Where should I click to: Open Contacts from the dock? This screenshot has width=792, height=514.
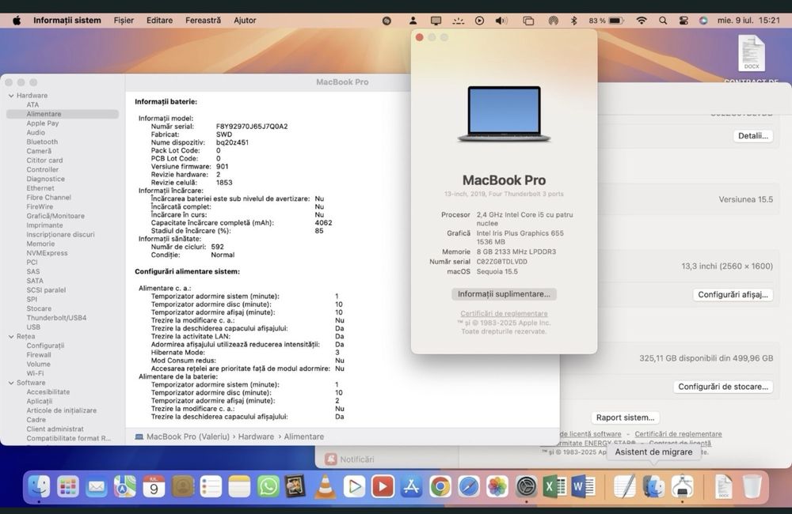point(182,487)
